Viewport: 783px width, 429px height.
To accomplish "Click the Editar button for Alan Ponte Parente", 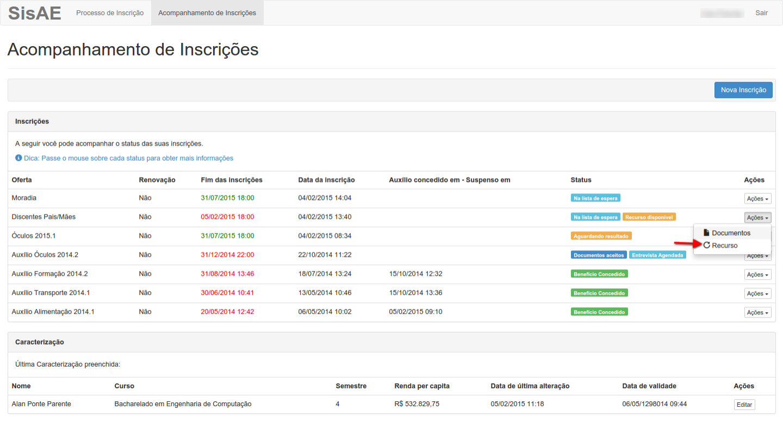I will 744,405.
